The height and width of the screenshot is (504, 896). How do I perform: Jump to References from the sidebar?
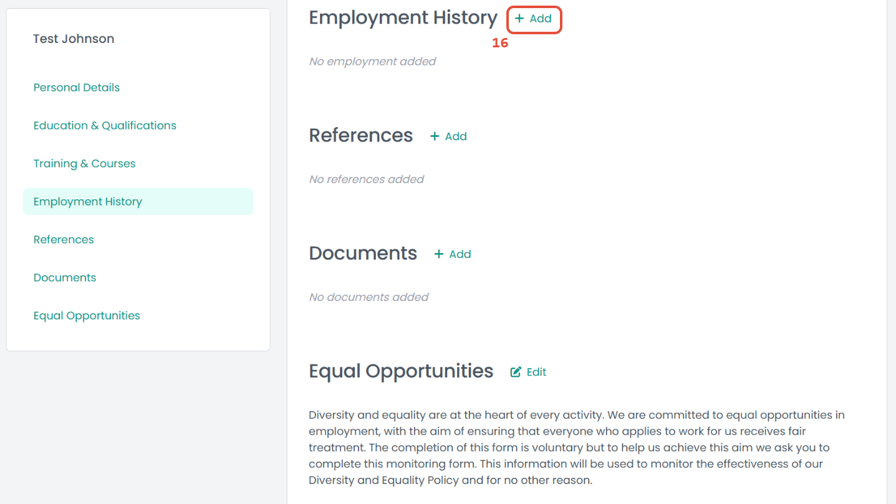(x=64, y=239)
